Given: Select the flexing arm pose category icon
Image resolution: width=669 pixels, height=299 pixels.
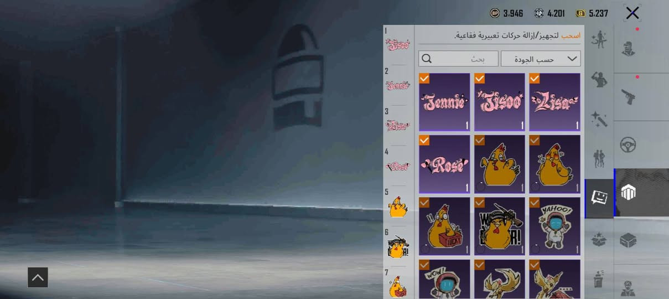Looking at the screenshot, I should point(599,80).
